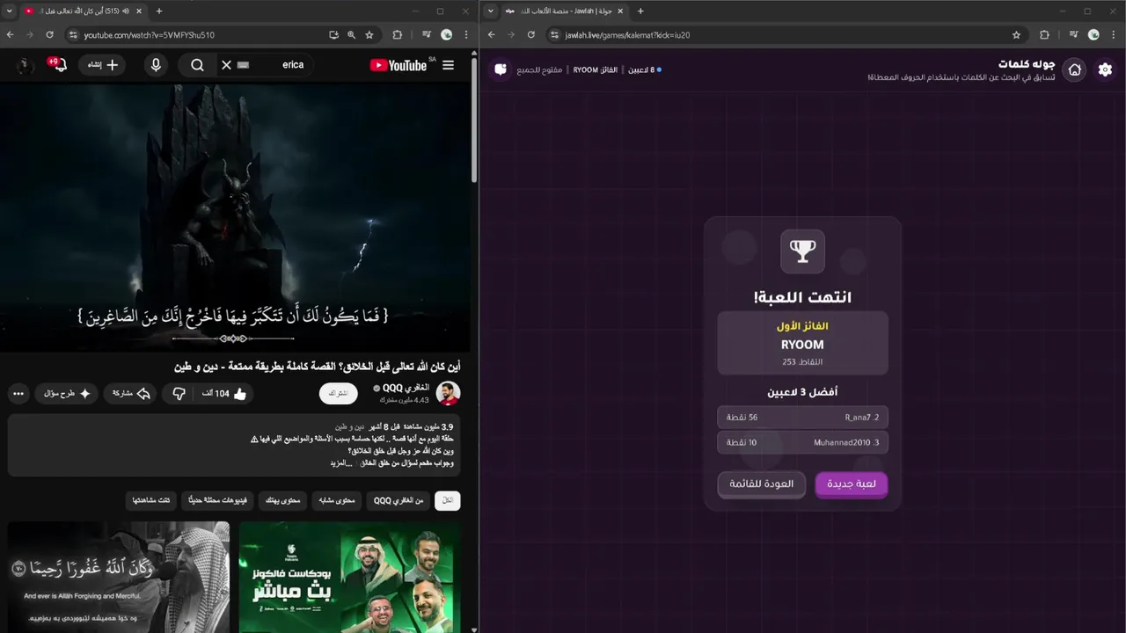Open Chrome profile avatar in Jawlah window
The width and height of the screenshot is (1126, 633).
click(1093, 35)
